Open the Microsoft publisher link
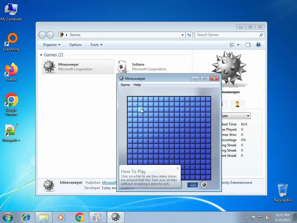The width and height of the screenshot is (297, 223). click(109, 183)
